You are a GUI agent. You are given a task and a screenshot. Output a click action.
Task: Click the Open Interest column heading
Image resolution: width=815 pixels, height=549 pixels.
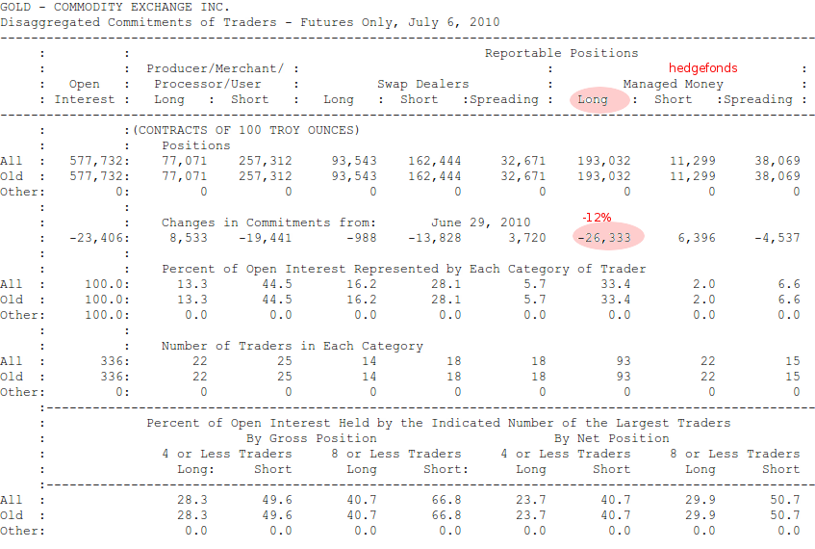(x=85, y=91)
